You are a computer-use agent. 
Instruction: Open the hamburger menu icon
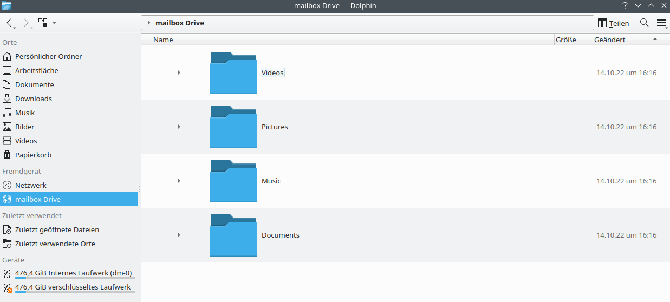point(661,23)
